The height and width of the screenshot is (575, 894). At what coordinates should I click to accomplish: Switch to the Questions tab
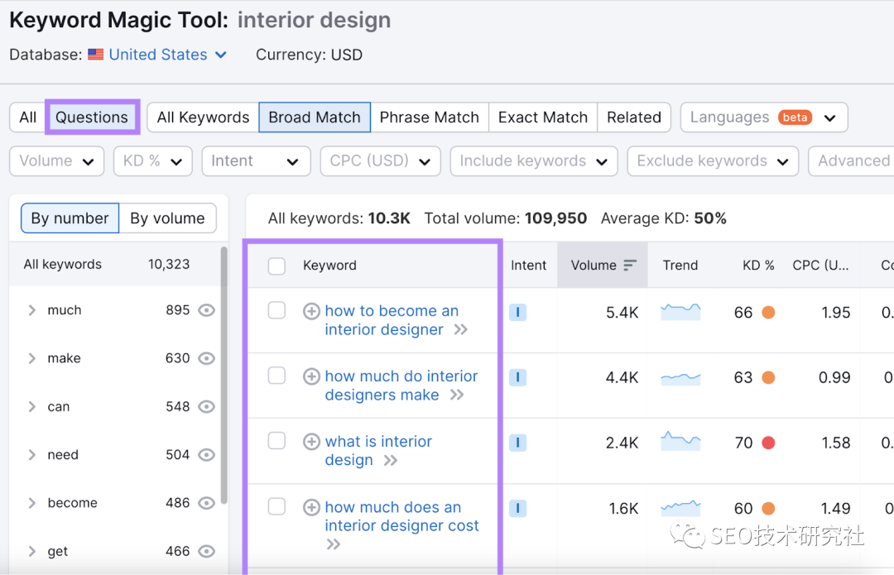click(92, 117)
